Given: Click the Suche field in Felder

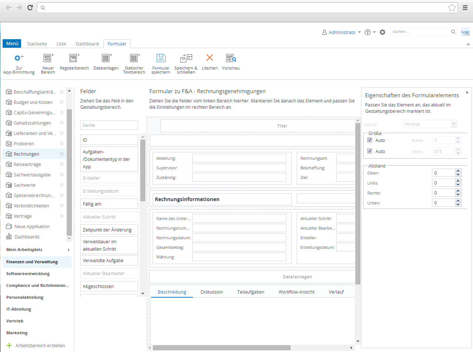Looking at the screenshot, I should point(109,125).
